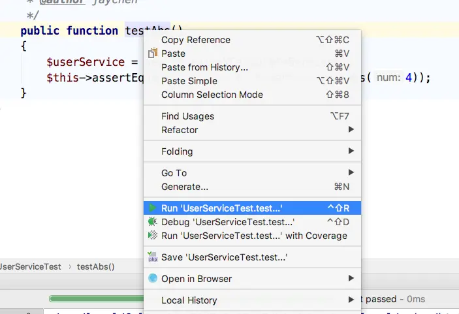This screenshot has height=314, width=459.
Task: Click UserServiceTest breadcrumb item
Action: pyautogui.click(x=30, y=267)
